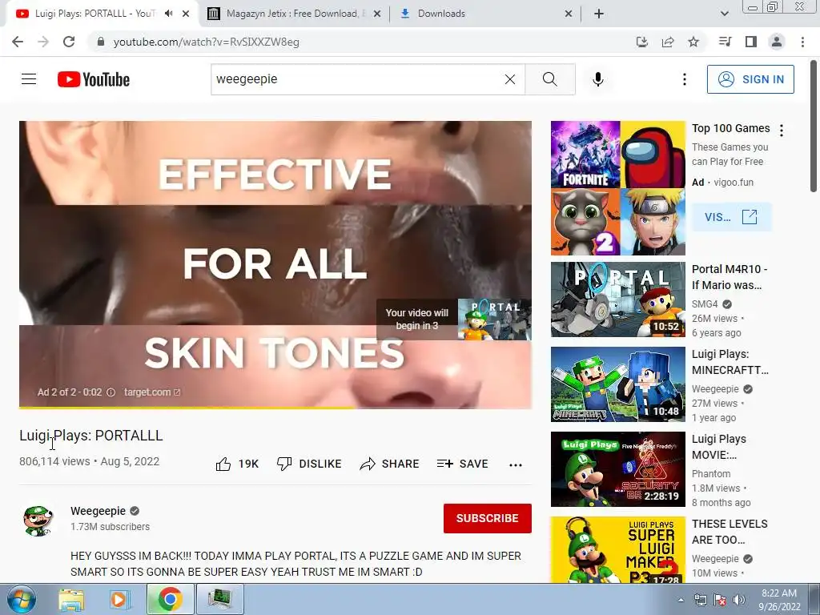
Task: Go back with the browser back arrow
Action: [18, 42]
